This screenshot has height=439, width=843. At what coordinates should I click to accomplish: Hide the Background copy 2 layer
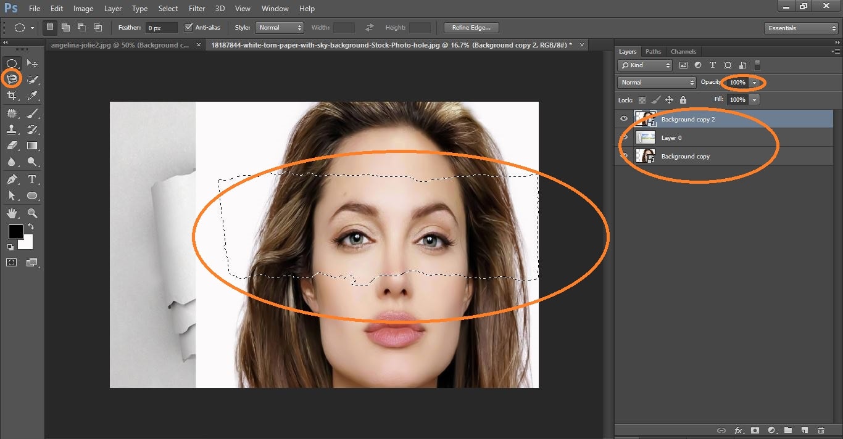[x=624, y=119]
